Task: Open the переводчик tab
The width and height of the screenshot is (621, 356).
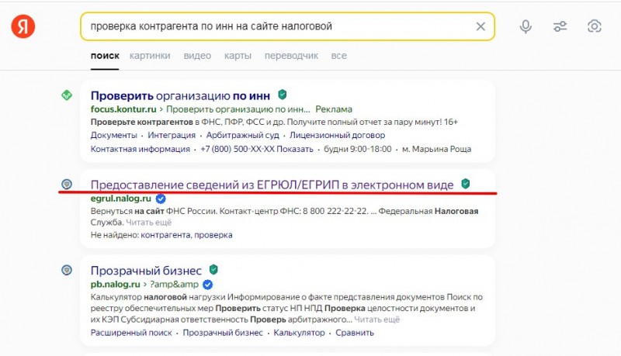Action: pos(291,56)
